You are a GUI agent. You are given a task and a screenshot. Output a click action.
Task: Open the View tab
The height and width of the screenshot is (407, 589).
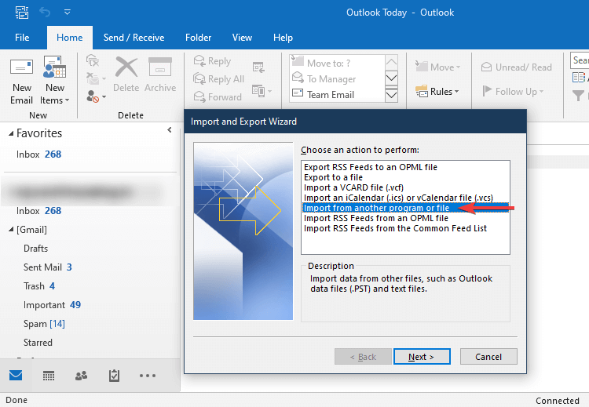click(x=242, y=38)
